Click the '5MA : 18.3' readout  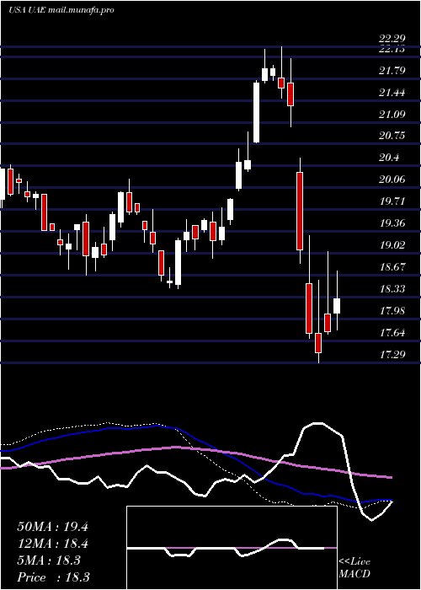(x=49, y=560)
